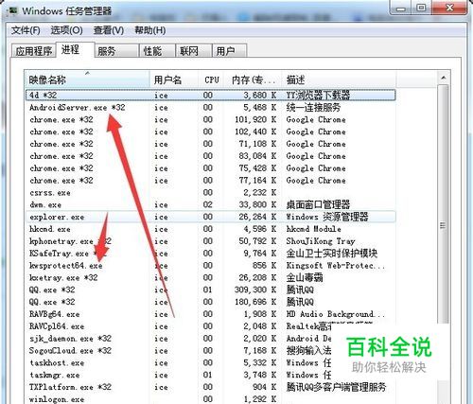Click the Windows 资源管理器 description

(x=327, y=217)
